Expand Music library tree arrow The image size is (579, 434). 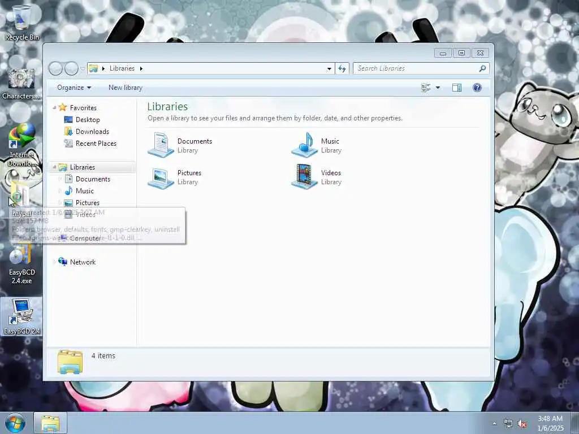tap(60, 191)
